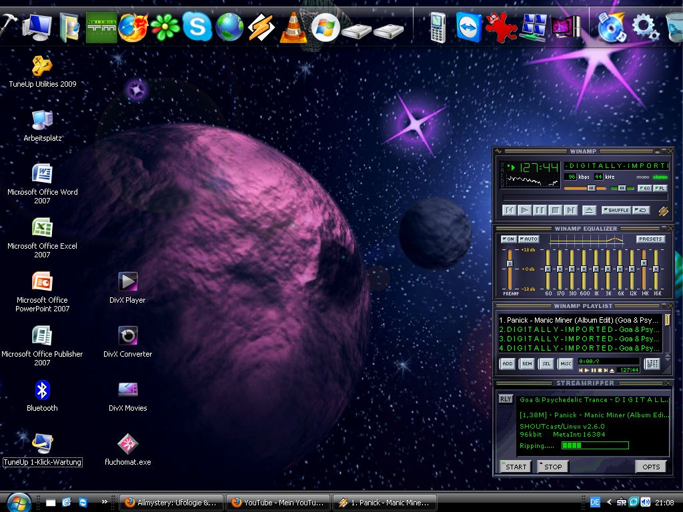Click the gears settings icon in dock
683x512 pixels.
645,27
